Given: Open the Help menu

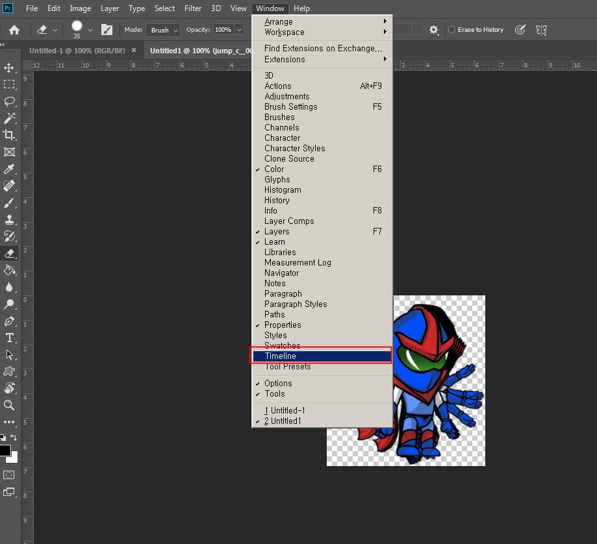Looking at the screenshot, I should [301, 8].
